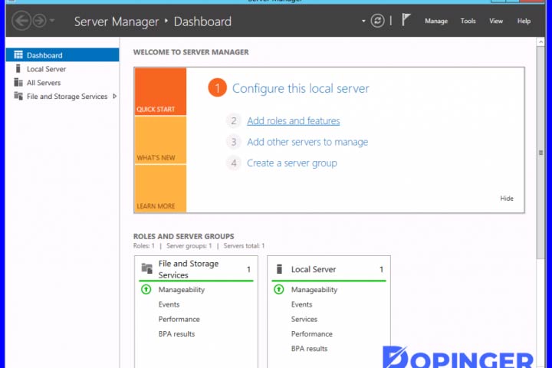Image resolution: width=552 pixels, height=368 pixels.
Task: Click green status icon in Local Server tile
Action: tap(279, 290)
